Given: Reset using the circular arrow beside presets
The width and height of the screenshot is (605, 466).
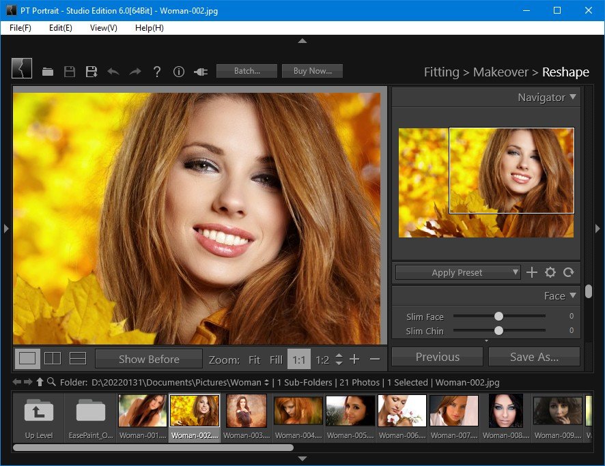Looking at the screenshot, I should (569, 272).
